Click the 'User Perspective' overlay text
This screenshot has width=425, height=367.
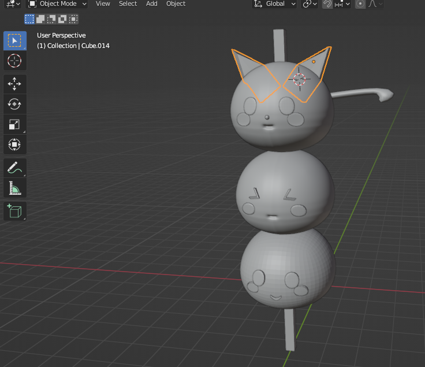click(61, 35)
